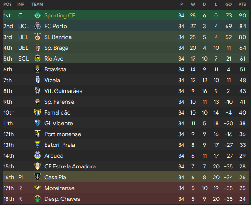
Task: Click the Sp. Braga crest icon
Action: coord(38,48)
